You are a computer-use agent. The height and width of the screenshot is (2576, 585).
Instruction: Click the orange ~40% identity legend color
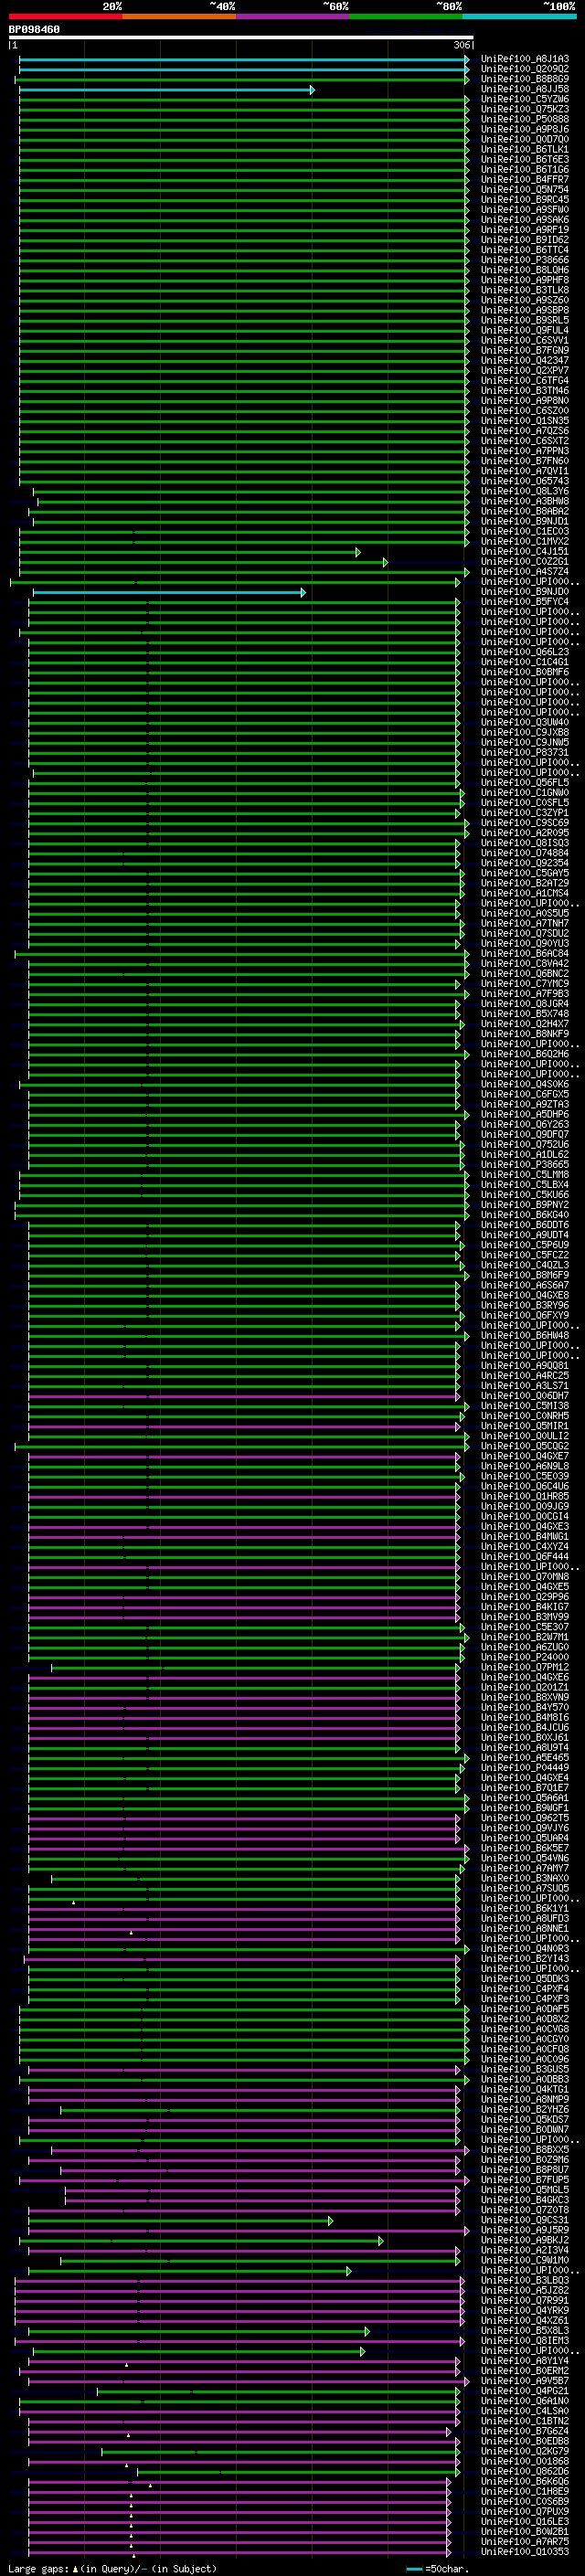pyautogui.click(x=179, y=16)
